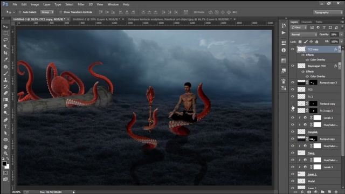
Task: Open the File menu
Action: pyautogui.click(x=15, y=4)
